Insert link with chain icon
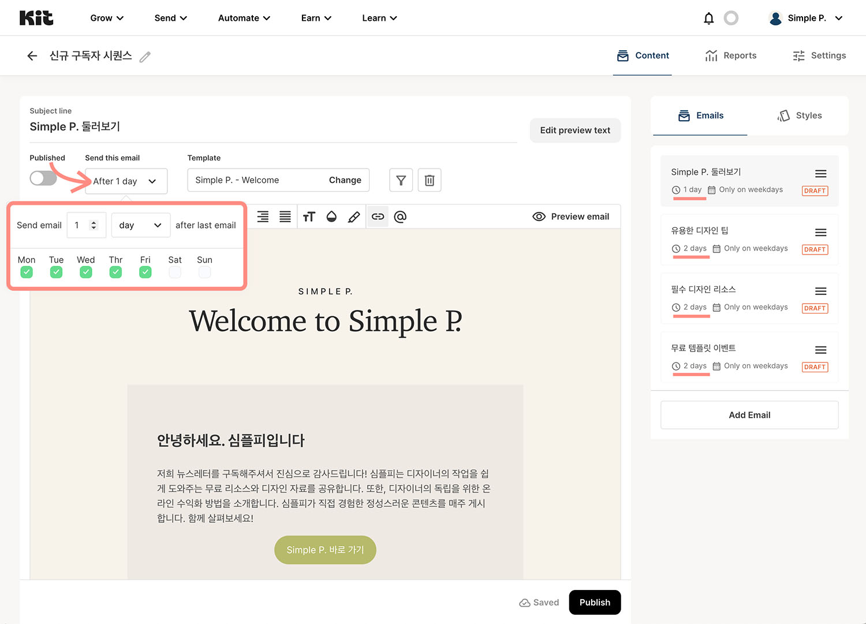 (378, 216)
